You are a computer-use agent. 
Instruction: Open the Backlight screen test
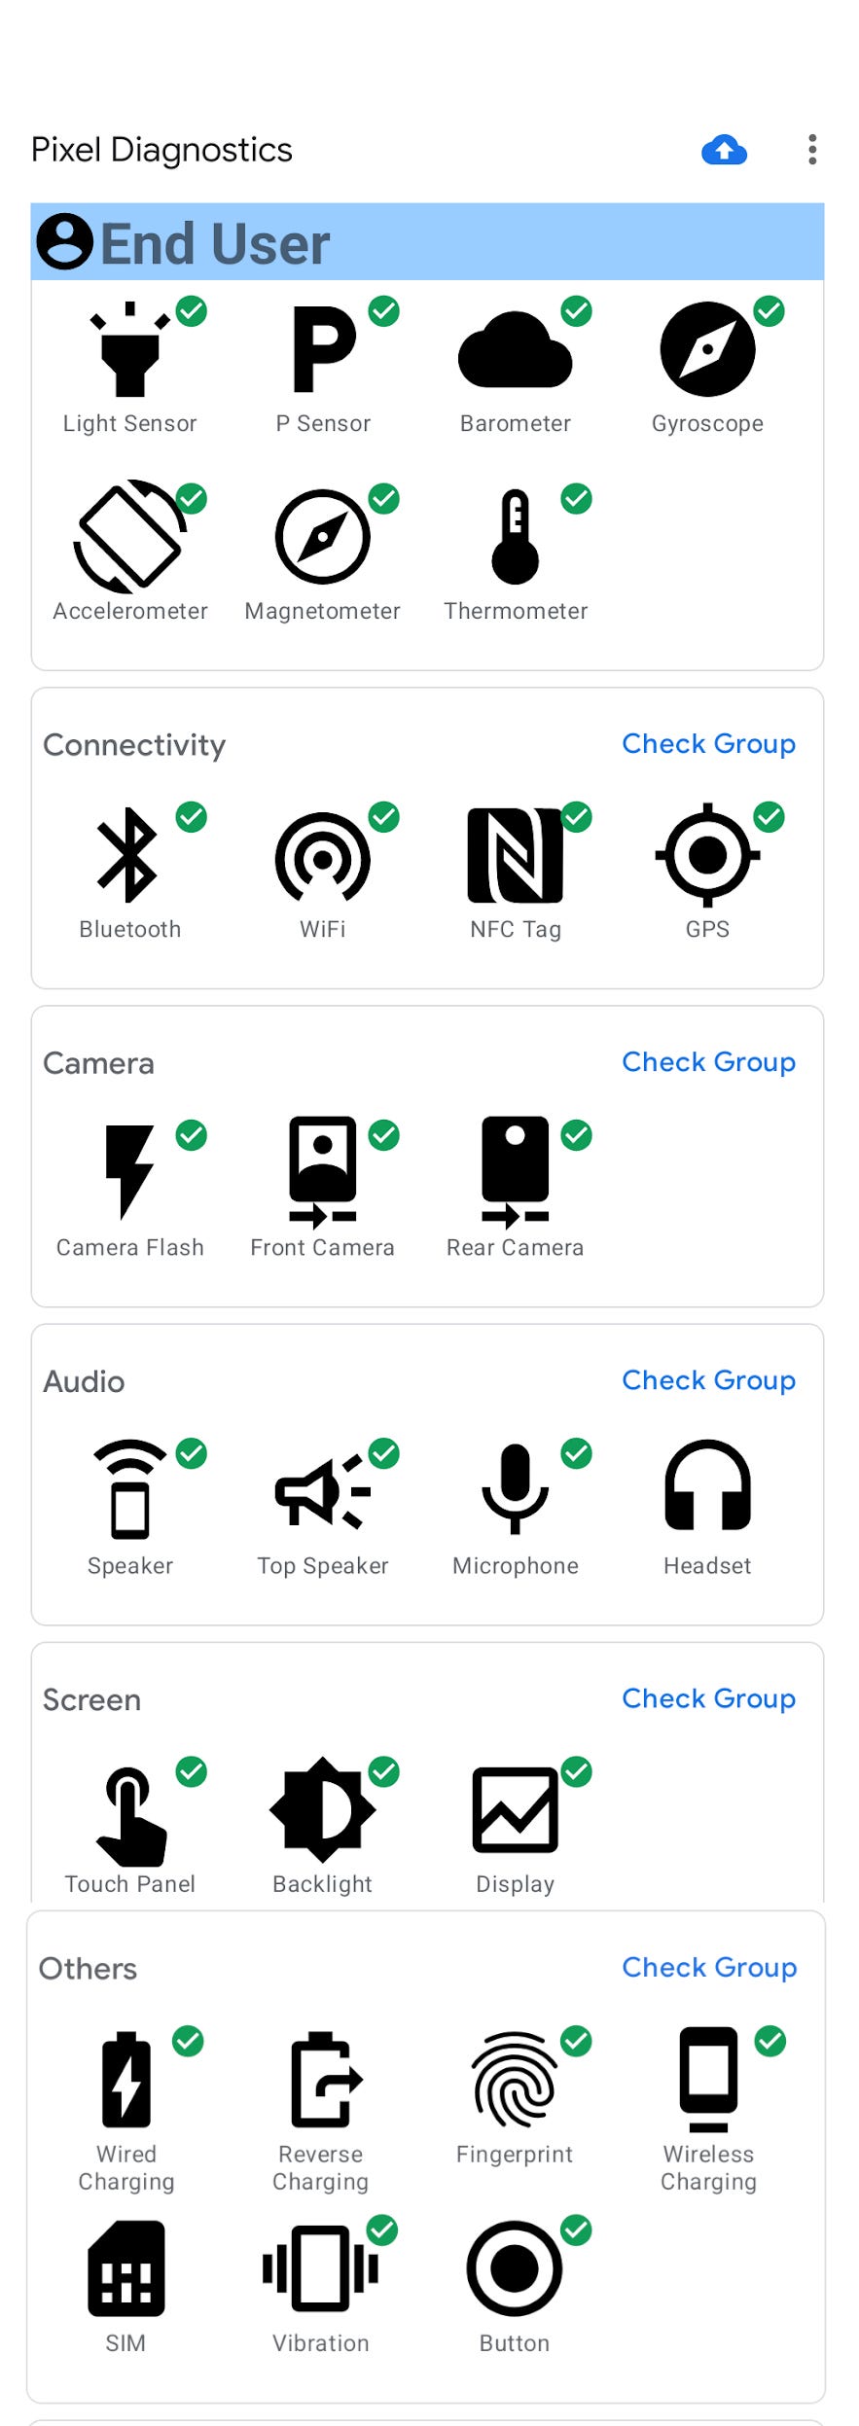point(323,1811)
